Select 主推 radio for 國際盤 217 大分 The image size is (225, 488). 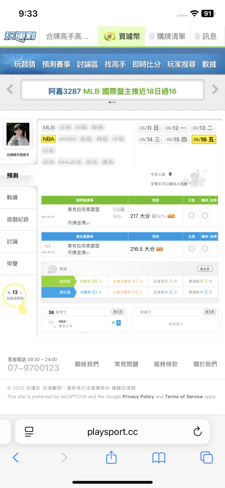(x=191, y=215)
